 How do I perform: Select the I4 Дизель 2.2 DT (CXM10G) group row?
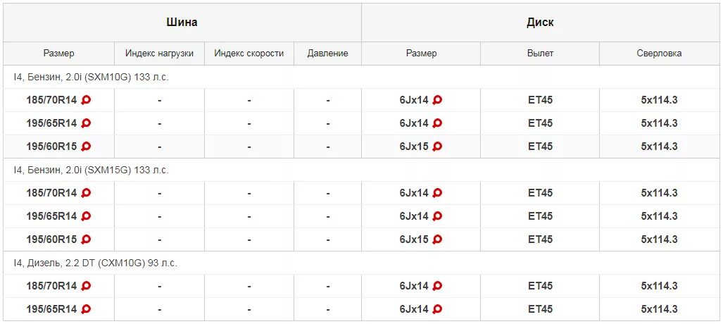(x=362, y=263)
